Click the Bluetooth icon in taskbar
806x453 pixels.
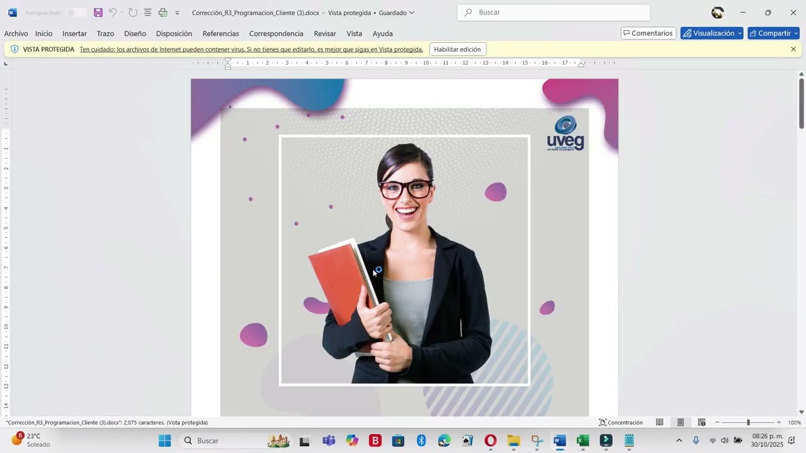point(421,441)
